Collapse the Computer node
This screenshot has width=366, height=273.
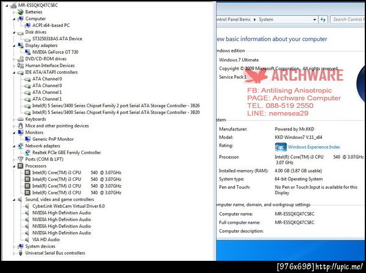[14, 19]
